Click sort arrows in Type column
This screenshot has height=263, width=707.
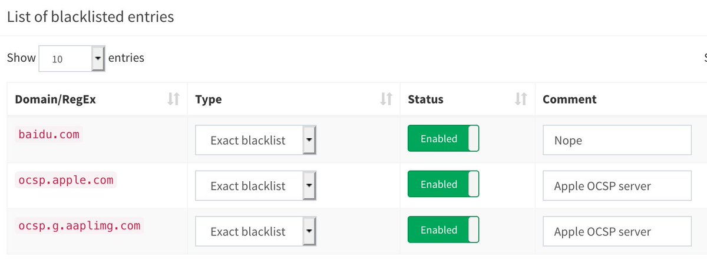point(386,99)
